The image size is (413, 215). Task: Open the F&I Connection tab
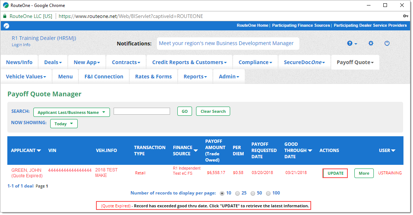point(104,77)
